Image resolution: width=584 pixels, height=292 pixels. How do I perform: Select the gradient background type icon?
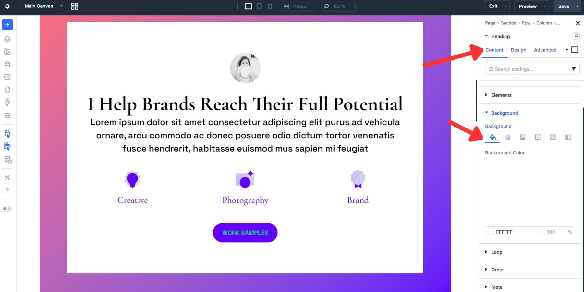click(x=507, y=137)
